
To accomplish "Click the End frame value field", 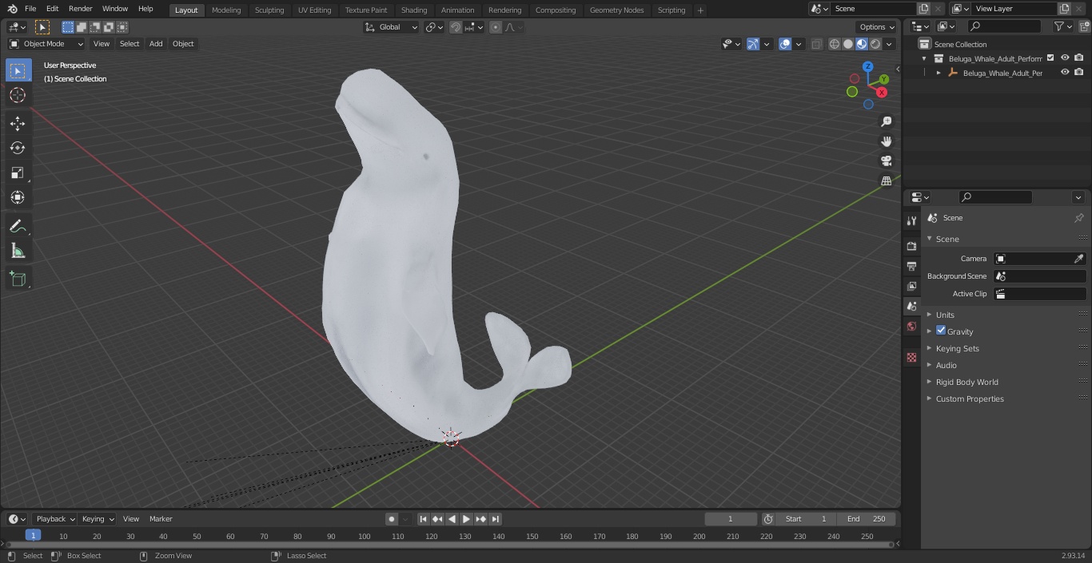I will (x=867, y=519).
